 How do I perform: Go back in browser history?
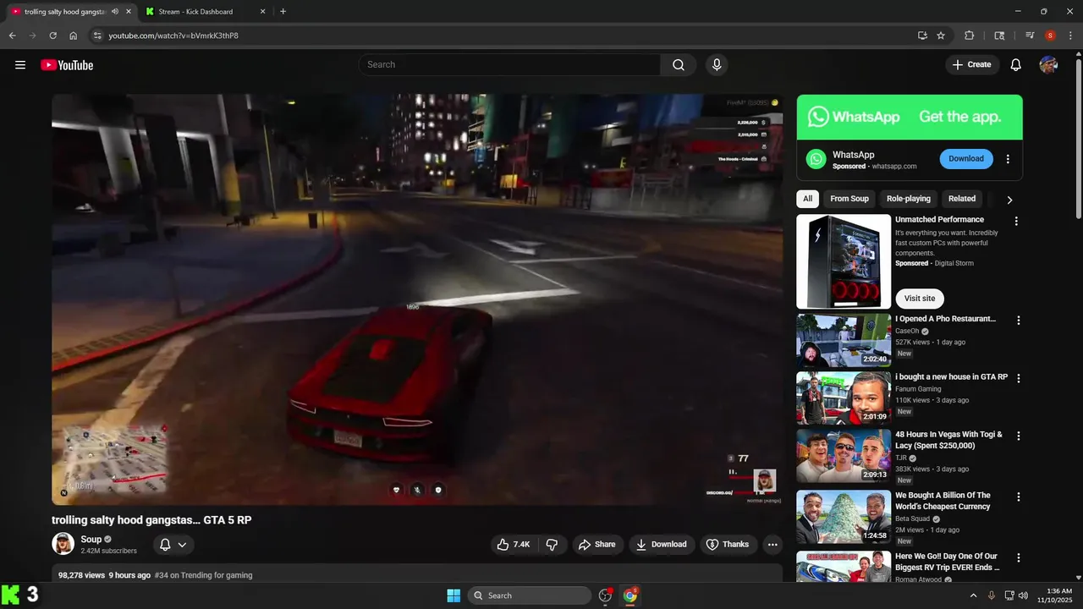tap(12, 36)
